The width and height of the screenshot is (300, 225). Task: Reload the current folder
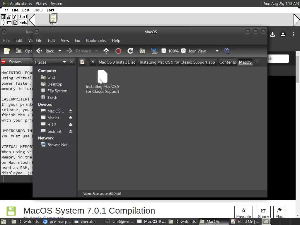pos(130,51)
